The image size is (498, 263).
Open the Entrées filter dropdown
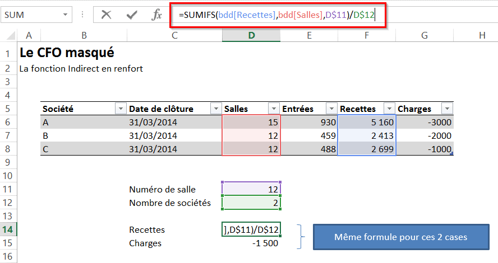coord(331,109)
